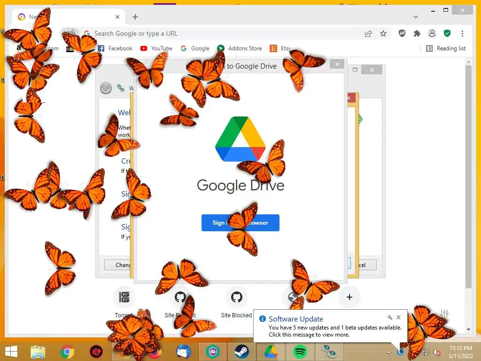Open the ad blocker shield extension
Image resolution: width=481 pixels, height=361 pixels.
[x=402, y=33]
